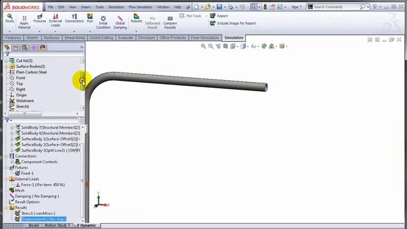Screen dimensions: 407x229
Task: Select the Front plane
Action: coord(20,78)
